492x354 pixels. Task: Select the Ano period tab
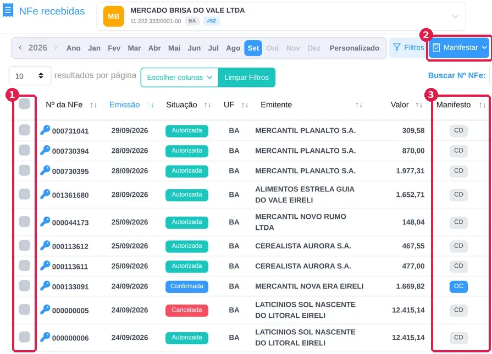74,48
